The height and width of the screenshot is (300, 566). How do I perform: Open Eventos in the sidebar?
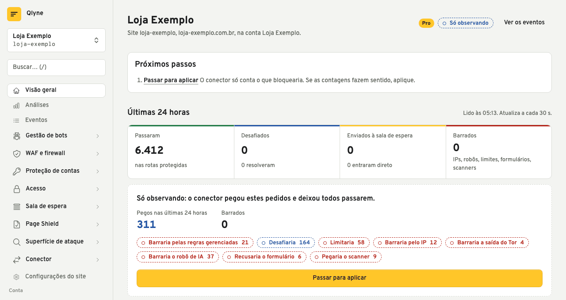(x=56, y=120)
